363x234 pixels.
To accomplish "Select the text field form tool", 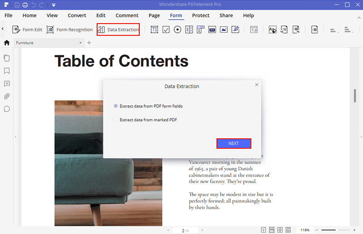I will [154, 30].
